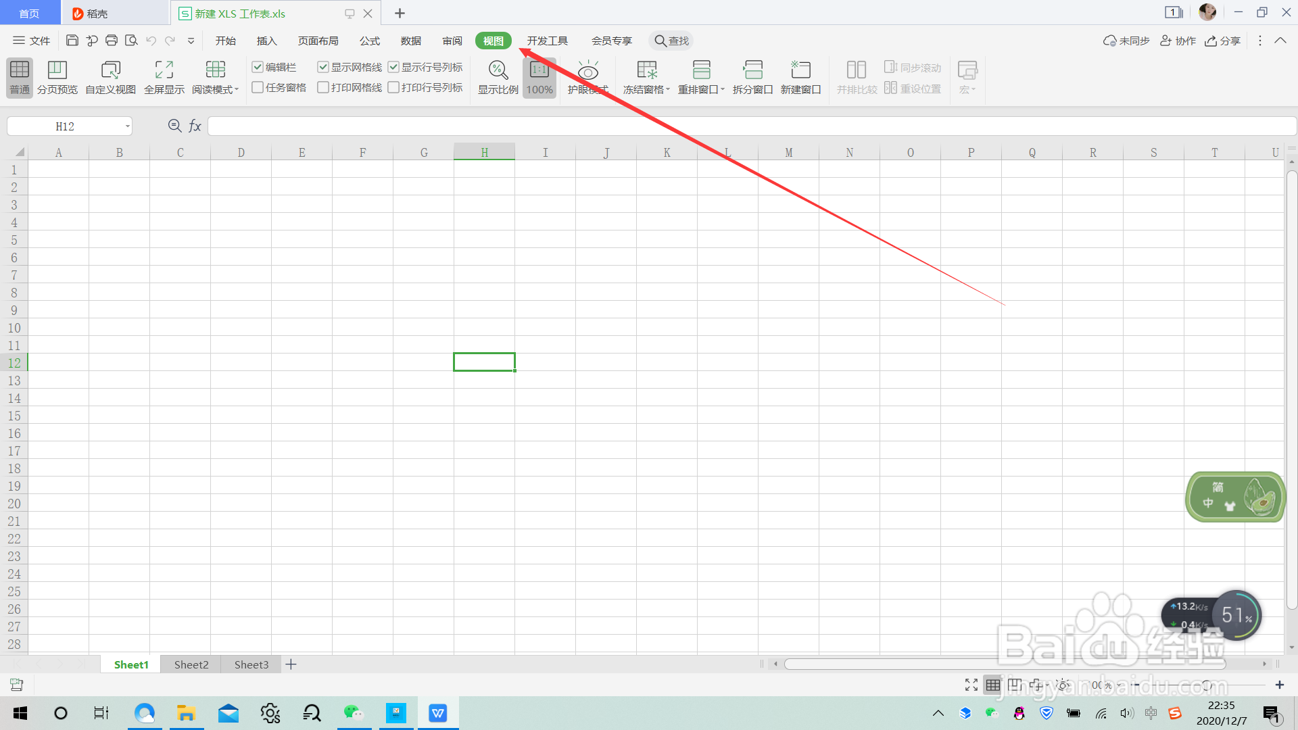Switch to the Formulas (公式) tab
This screenshot has height=730, width=1298.
370,41
